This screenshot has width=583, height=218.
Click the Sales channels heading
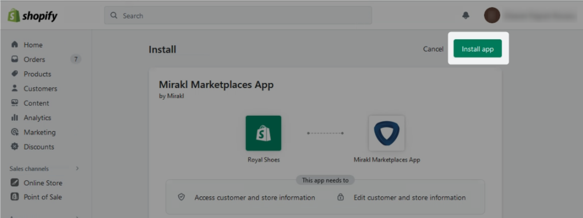(x=29, y=169)
